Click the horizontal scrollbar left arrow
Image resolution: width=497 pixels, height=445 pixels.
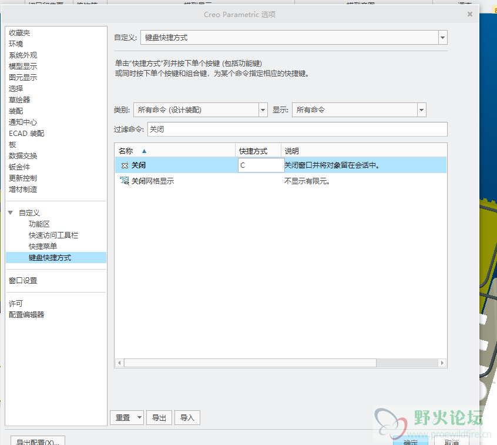click(119, 363)
